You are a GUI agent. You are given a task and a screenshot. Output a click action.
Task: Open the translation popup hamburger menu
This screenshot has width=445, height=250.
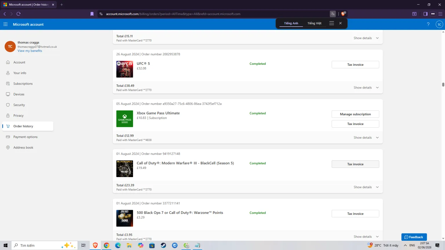coord(332,23)
